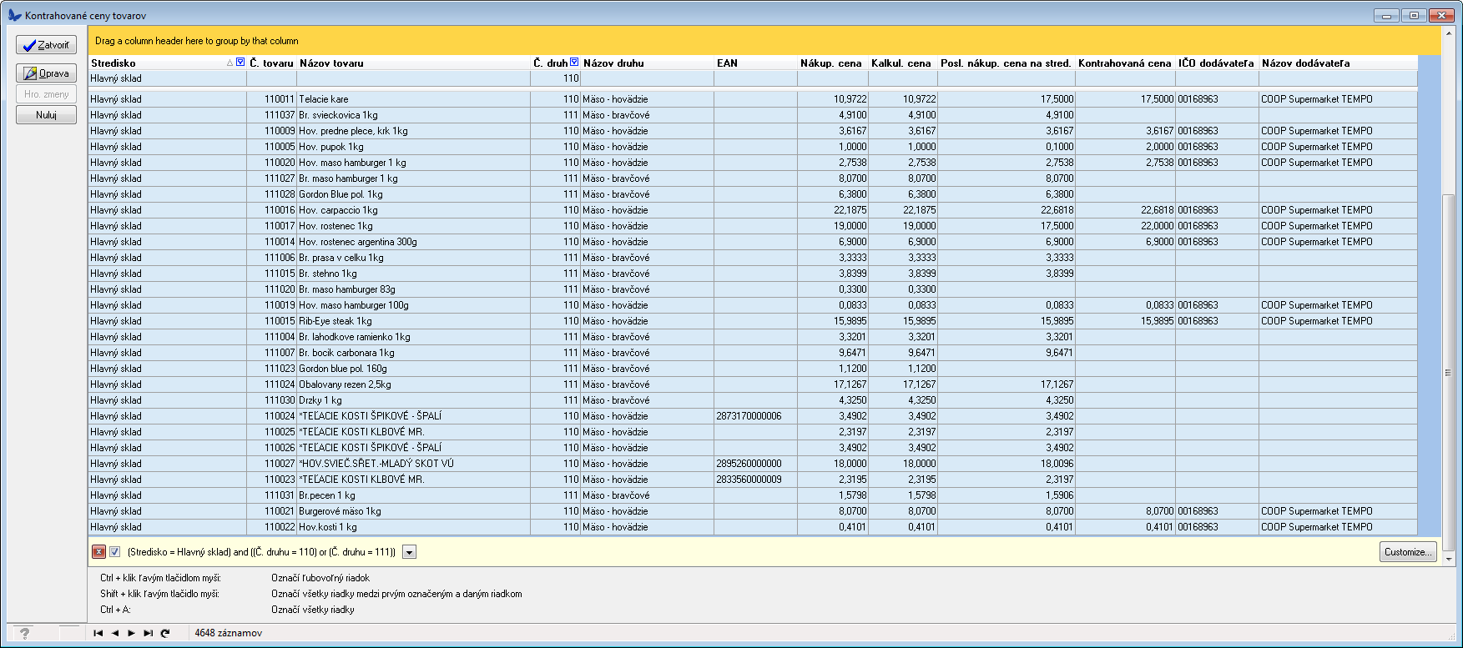Click the scrollbar up arrow
Screen dimensions: 1463x648
tap(1448, 33)
